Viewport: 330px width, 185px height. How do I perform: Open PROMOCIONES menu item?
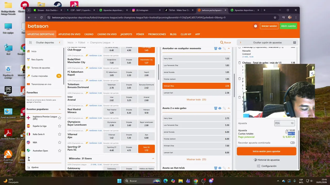pos(157,34)
